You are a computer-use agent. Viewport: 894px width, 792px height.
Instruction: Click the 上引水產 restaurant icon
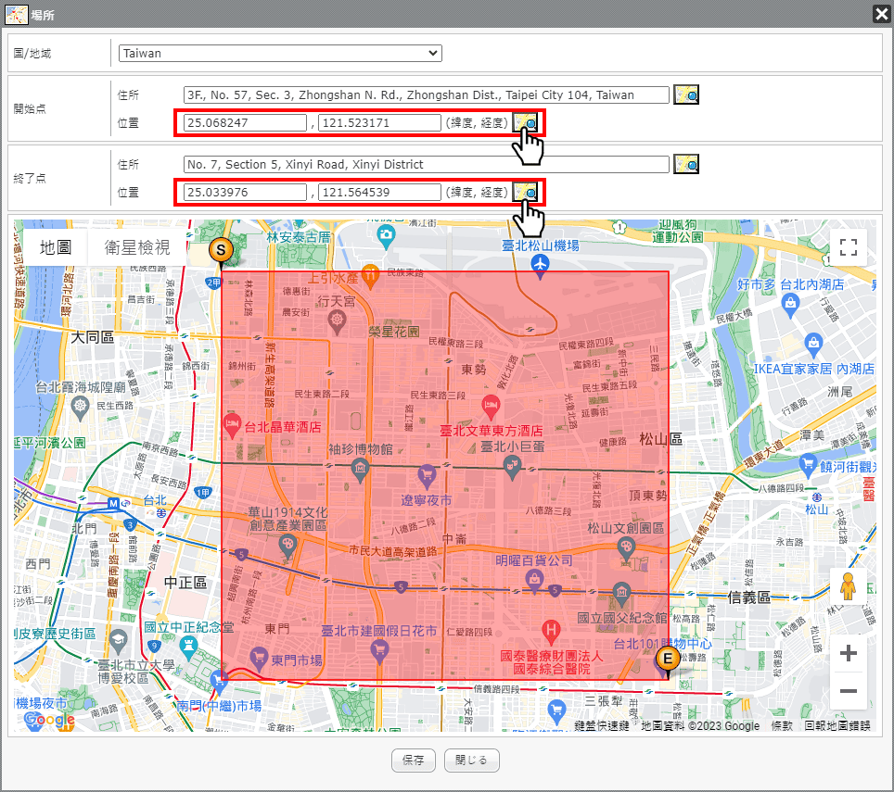pyautogui.click(x=370, y=275)
